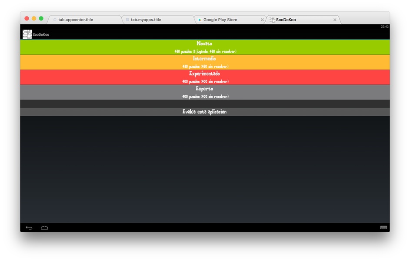Open the on-screen keyboard icon
The image size is (410, 261).
[x=383, y=228]
